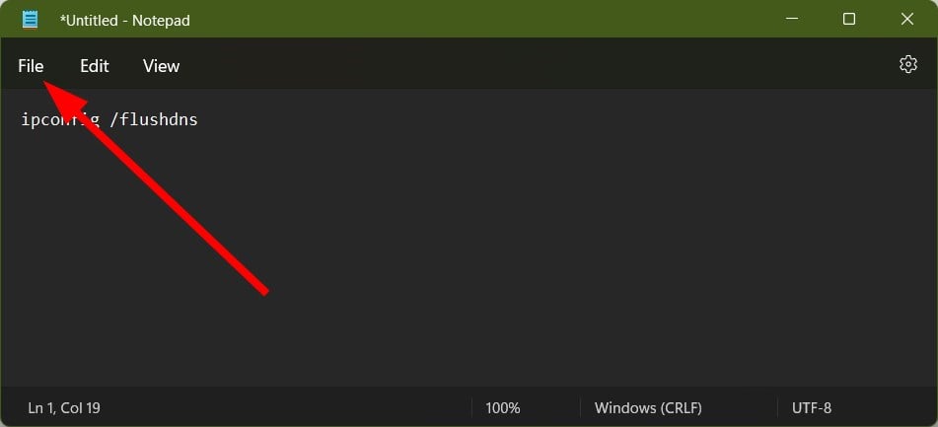The image size is (938, 427).
Task: Click the 100% zoom level indicator
Action: 502,408
